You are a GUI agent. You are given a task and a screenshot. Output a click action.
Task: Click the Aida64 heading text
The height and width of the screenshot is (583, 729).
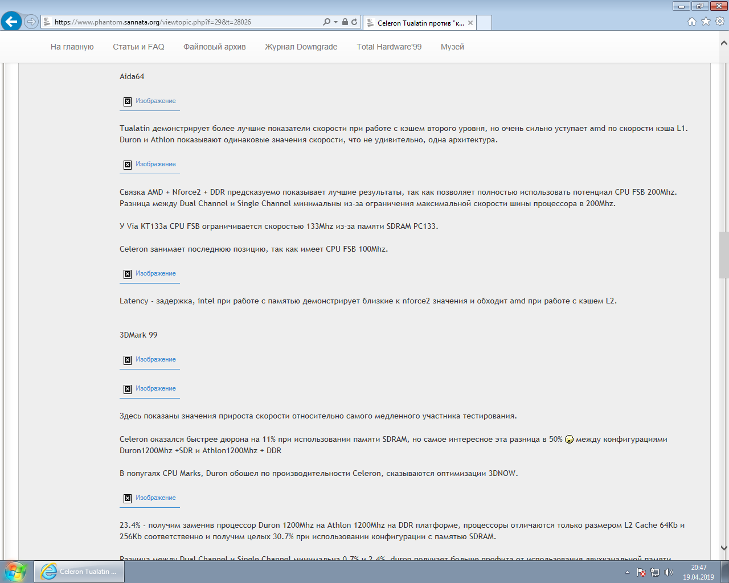click(132, 76)
